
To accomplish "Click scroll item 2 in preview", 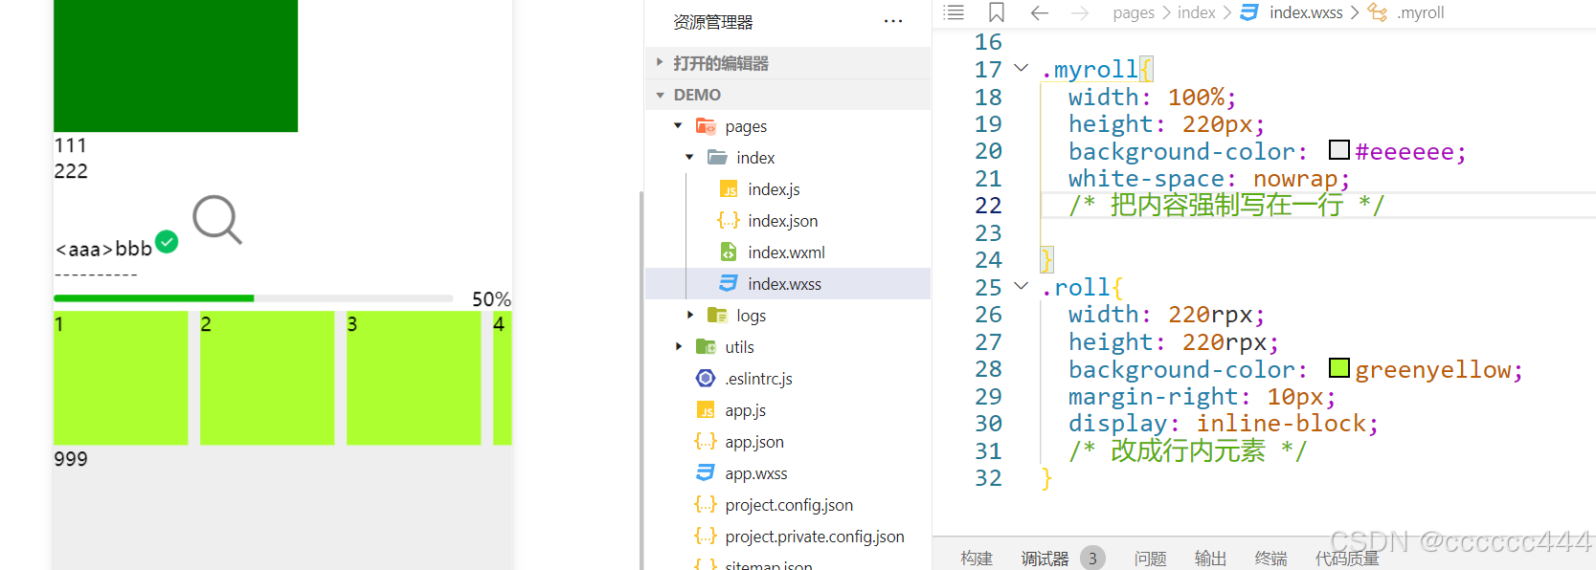I will pos(267,378).
